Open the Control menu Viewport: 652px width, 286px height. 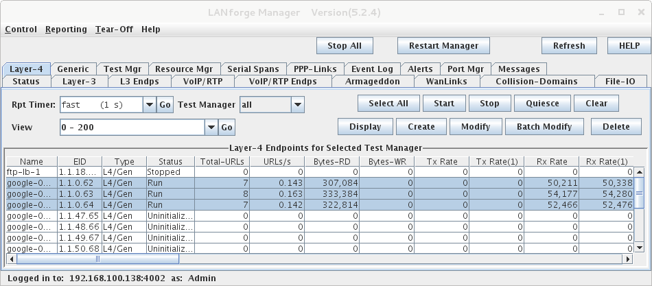21,29
